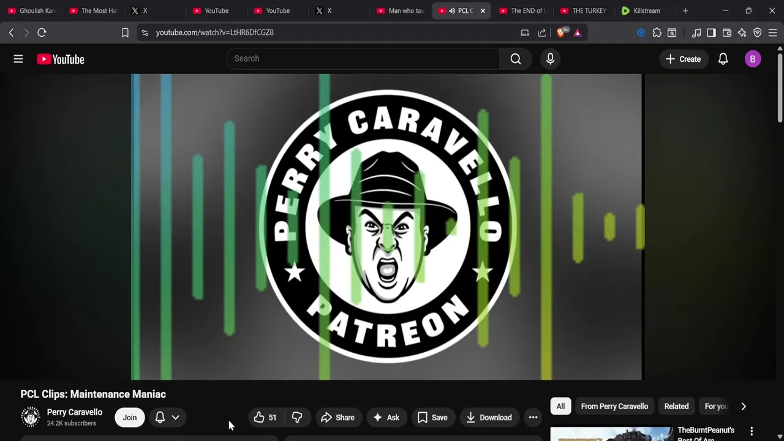Screen dimensions: 784x441
Task: Open options for TheBurntPeanut's video
Action: (x=752, y=431)
